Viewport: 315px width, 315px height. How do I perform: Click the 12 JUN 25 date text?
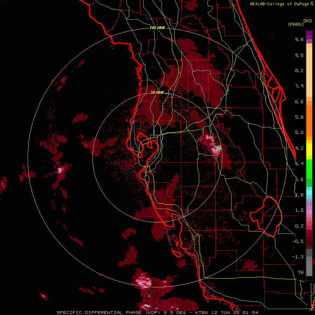pos(226,313)
